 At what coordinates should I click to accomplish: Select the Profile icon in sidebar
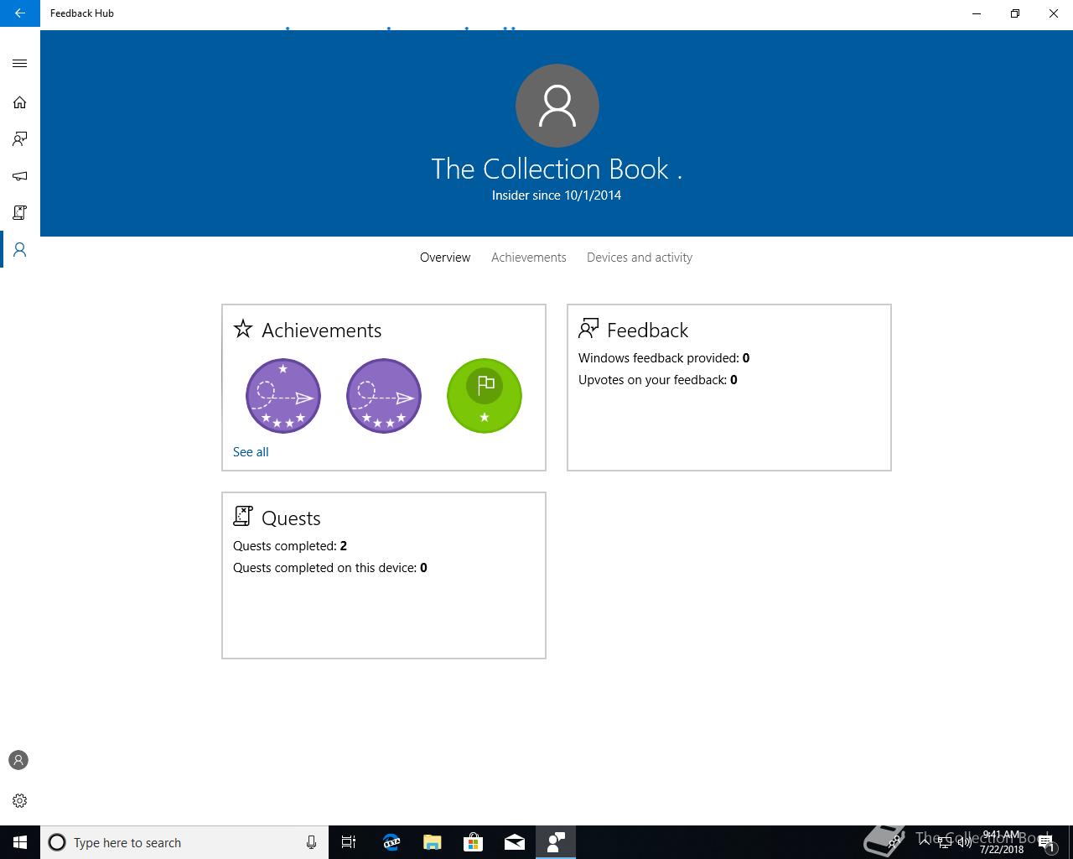click(x=19, y=250)
